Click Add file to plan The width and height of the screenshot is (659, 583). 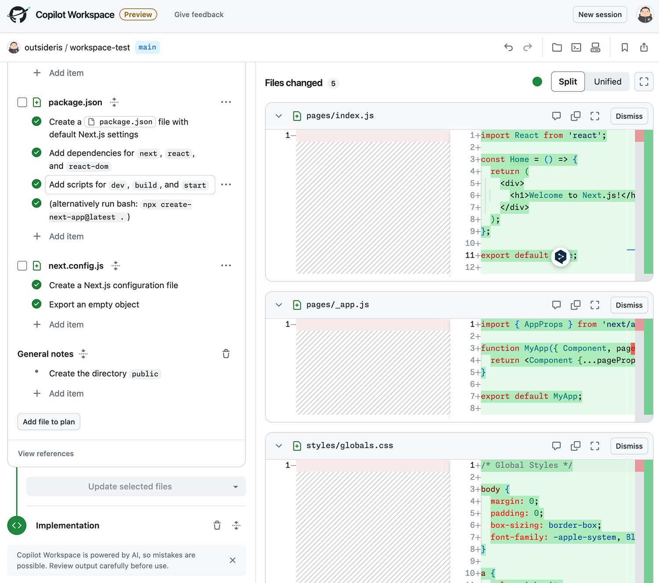pos(49,422)
